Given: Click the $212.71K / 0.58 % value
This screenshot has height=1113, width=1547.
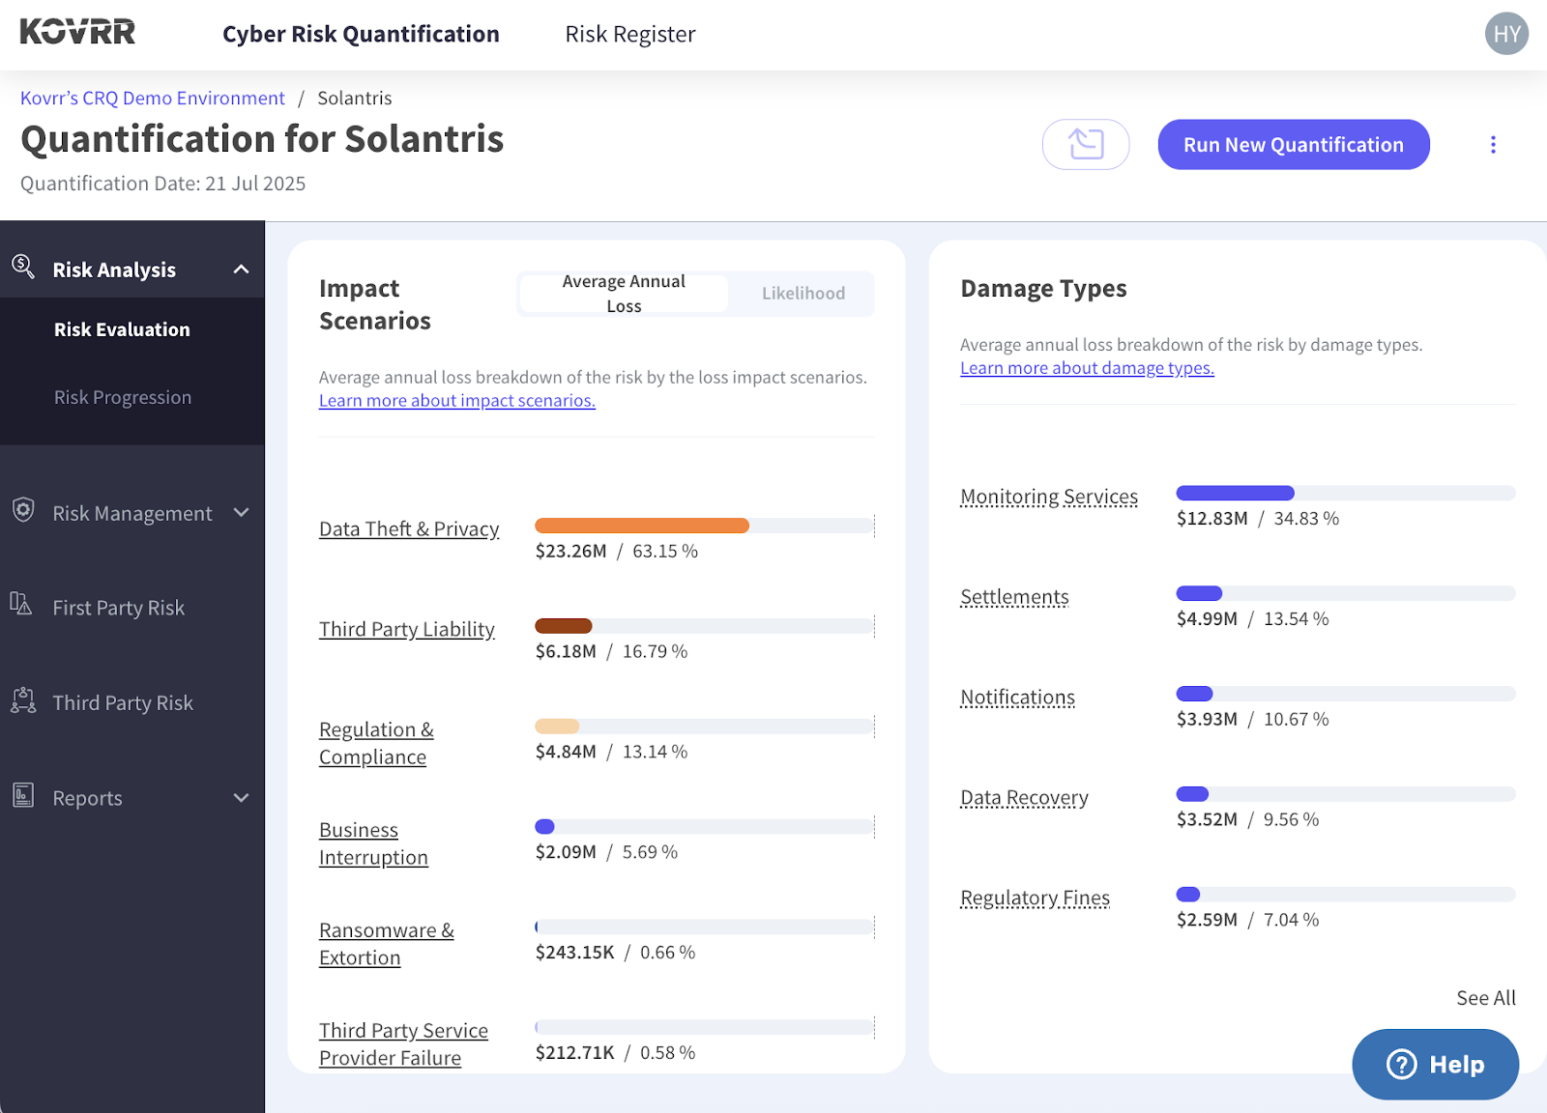Looking at the screenshot, I should 615,1053.
